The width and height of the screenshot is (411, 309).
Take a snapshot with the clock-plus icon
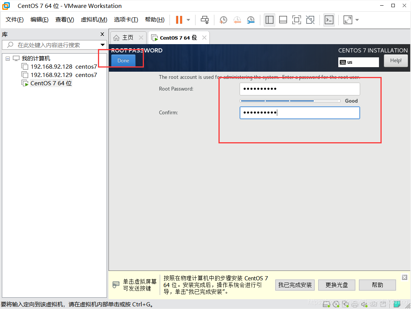pyautogui.click(x=223, y=20)
